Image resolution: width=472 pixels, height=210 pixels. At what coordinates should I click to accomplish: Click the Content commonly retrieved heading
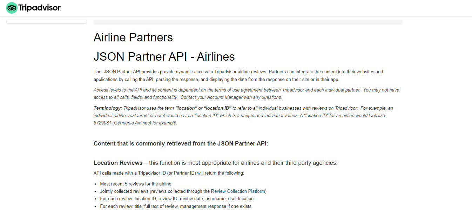point(181,143)
